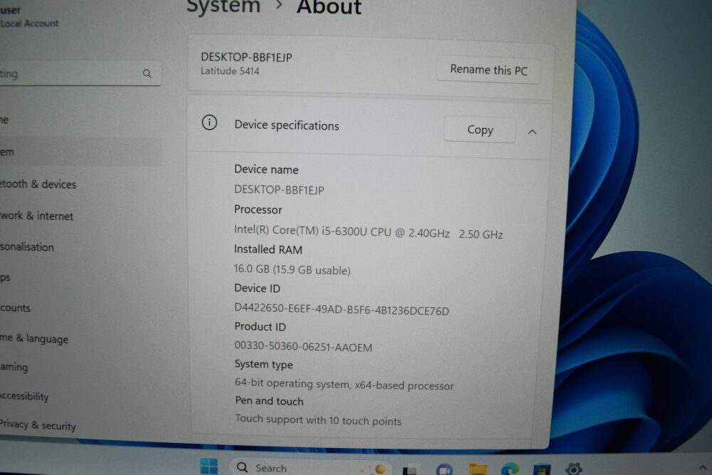712x475 pixels.
Task: Open File Explorer from the taskbar
Action: [x=478, y=469]
